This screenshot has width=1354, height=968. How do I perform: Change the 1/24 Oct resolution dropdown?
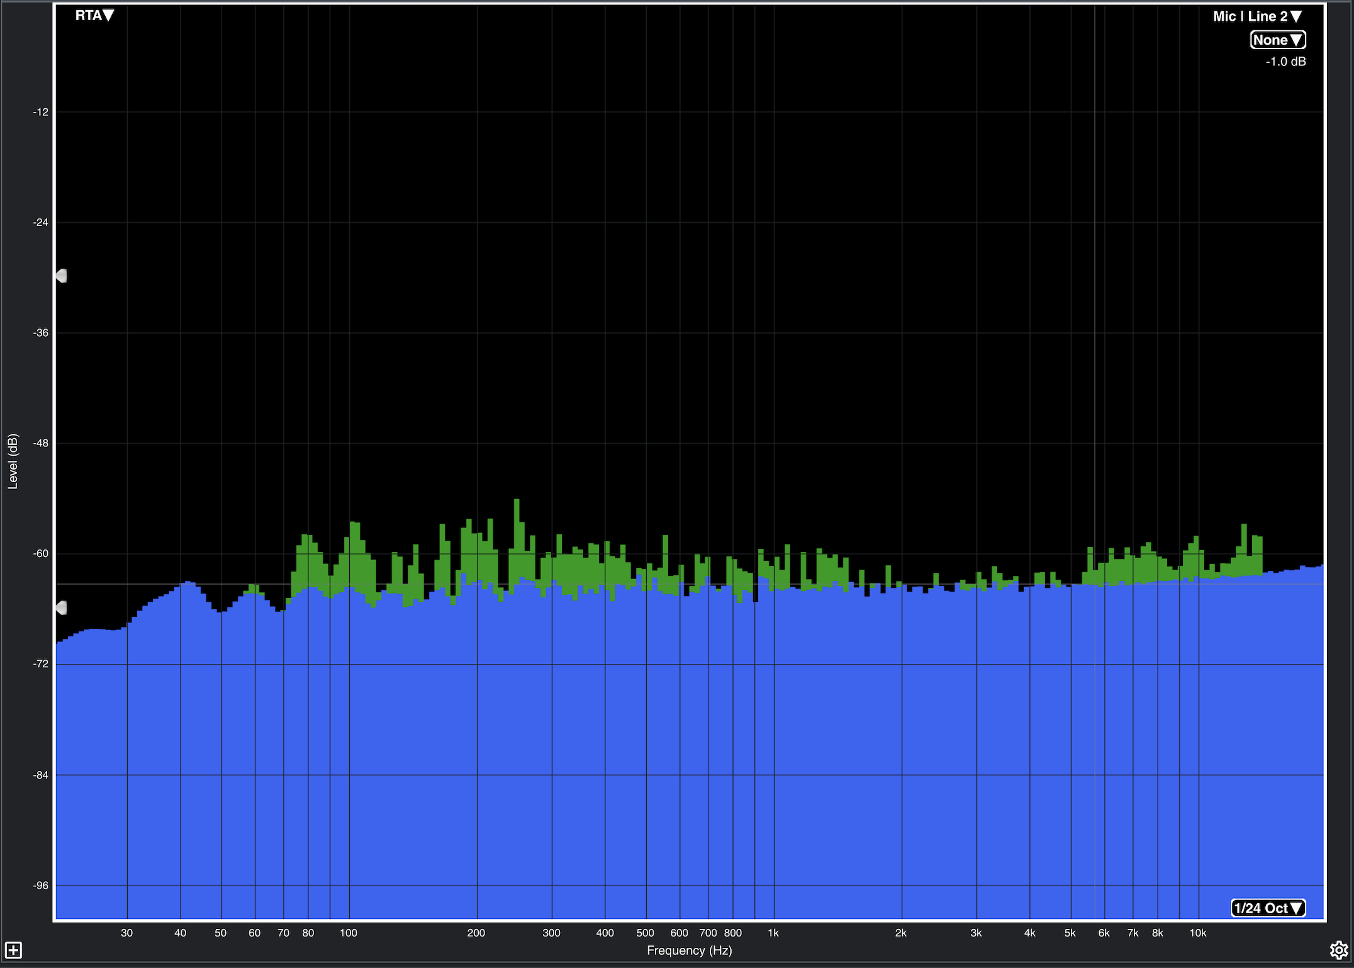coord(1268,908)
